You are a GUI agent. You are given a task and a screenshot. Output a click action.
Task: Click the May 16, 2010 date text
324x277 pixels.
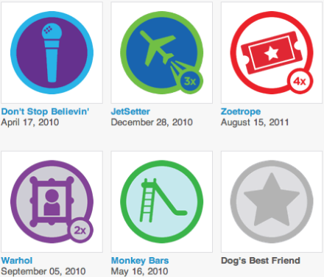[140, 272]
